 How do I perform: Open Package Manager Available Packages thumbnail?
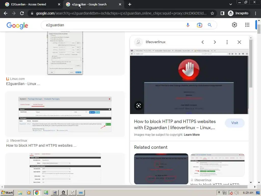65,114
